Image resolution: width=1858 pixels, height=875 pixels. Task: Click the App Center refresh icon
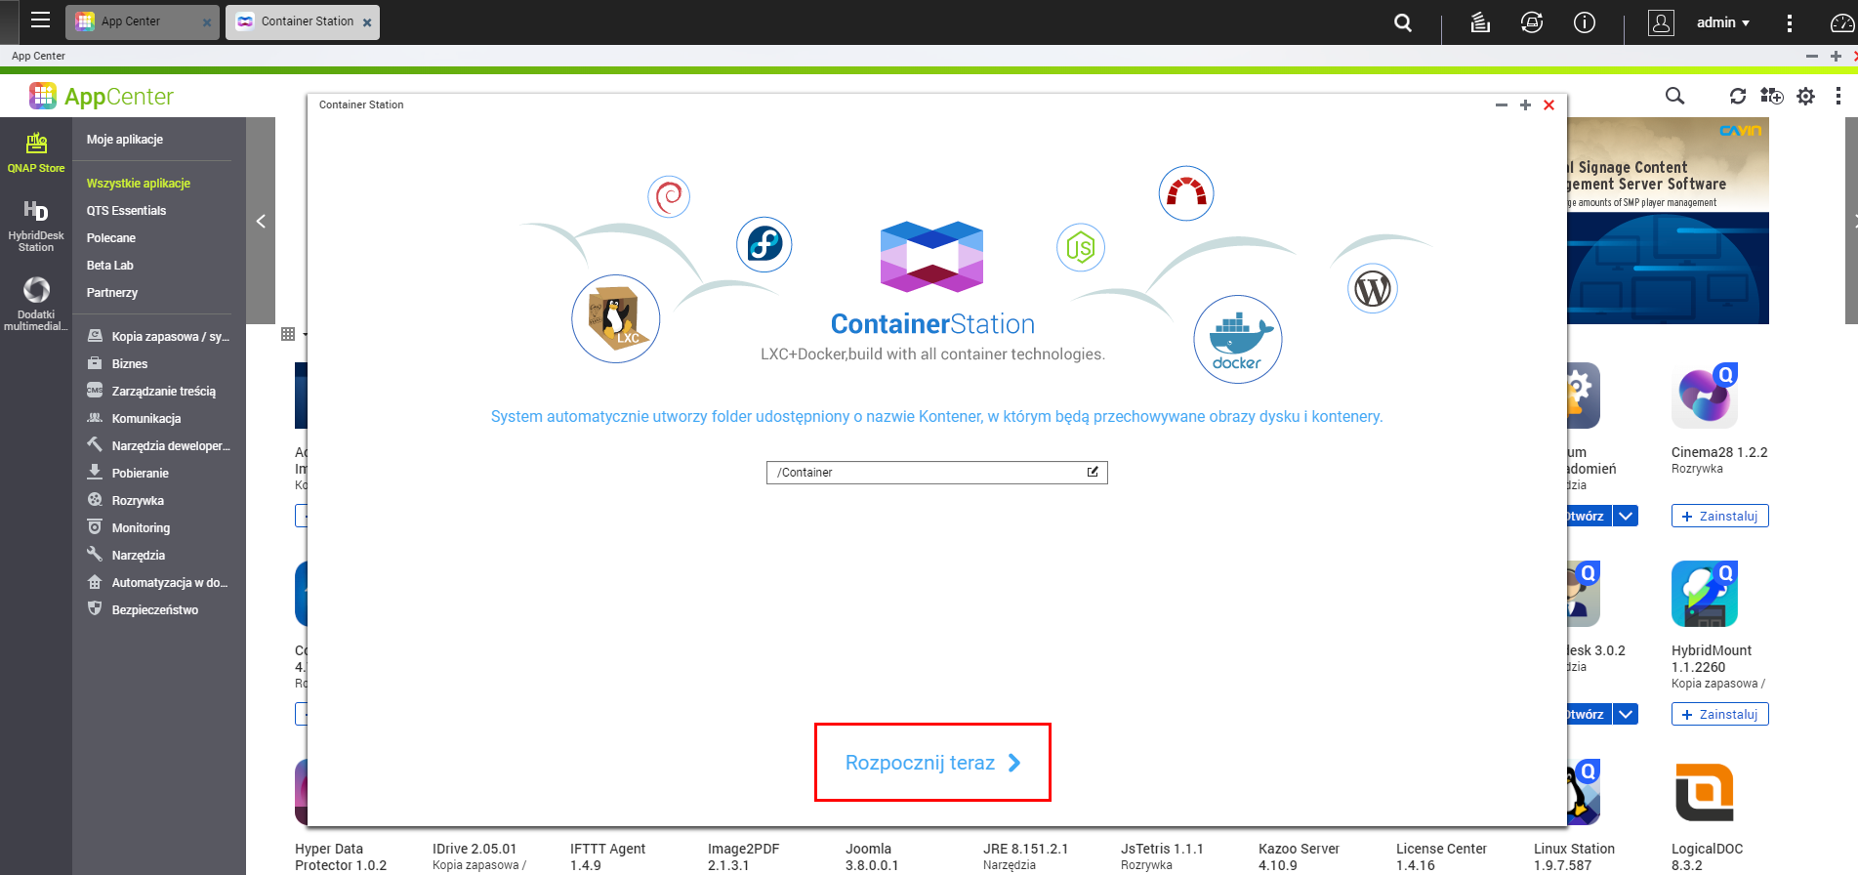coord(1738,96)
